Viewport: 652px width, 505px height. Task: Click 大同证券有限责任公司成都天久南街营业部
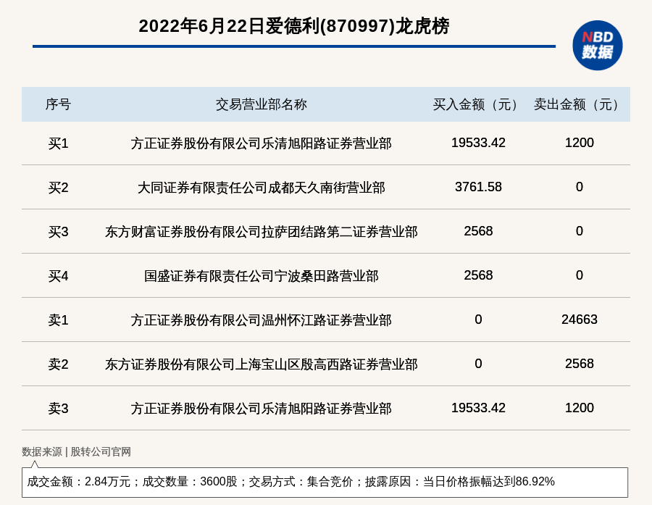[261, 188]
